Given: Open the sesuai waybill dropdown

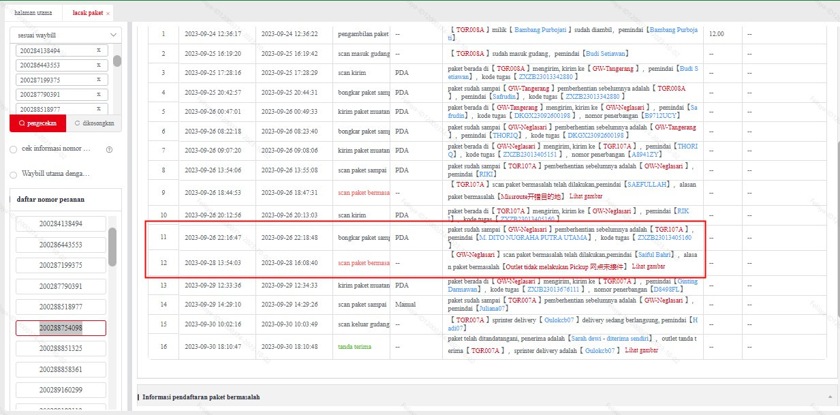Looking at the screenshot, I should [65, 35].
